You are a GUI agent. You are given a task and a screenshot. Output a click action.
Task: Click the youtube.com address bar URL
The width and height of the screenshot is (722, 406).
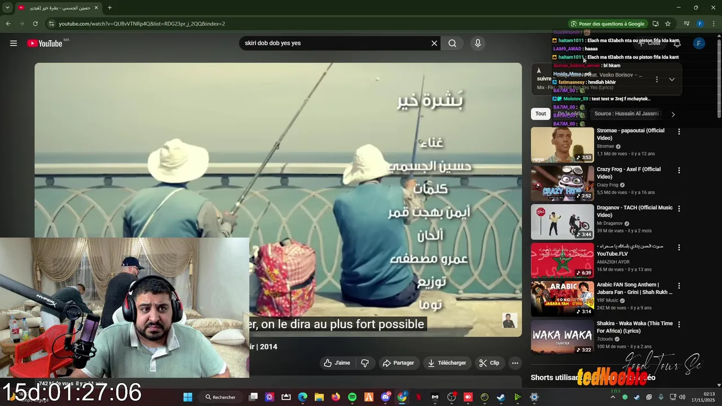point(142,24)
